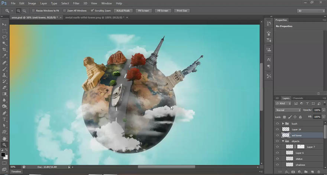Select the Lasso tool
This screenshot has width=327, height=175.
tap(4, 37)
